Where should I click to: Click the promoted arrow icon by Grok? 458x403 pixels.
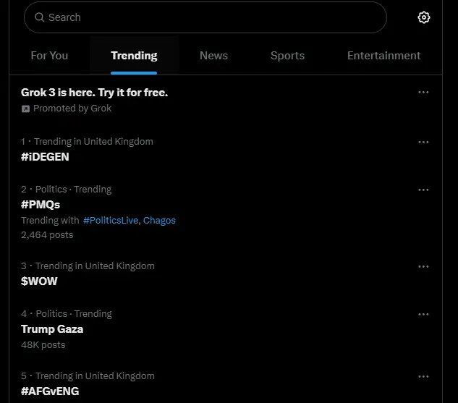tap(25, 109)
